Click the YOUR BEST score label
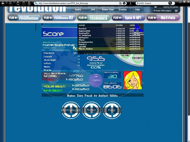 (x=54, y=86)
